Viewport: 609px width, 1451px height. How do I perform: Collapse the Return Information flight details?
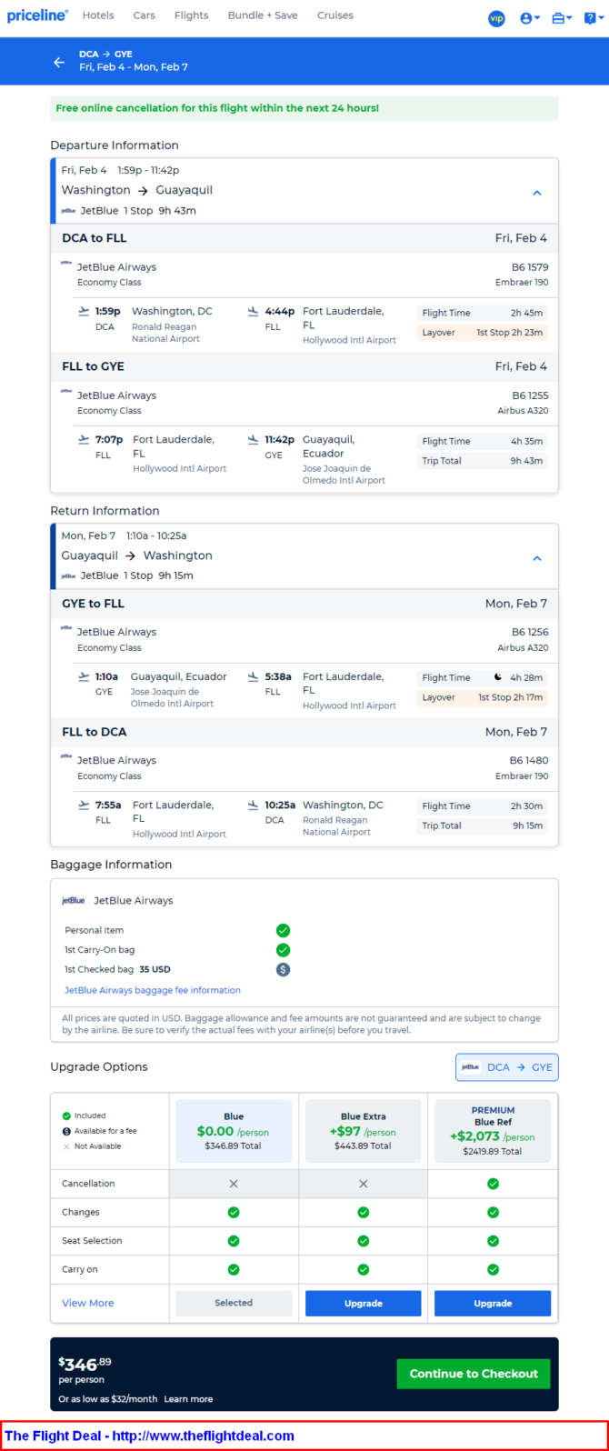536,558
